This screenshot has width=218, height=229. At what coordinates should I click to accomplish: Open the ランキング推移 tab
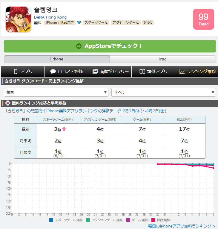click(197, 72)
